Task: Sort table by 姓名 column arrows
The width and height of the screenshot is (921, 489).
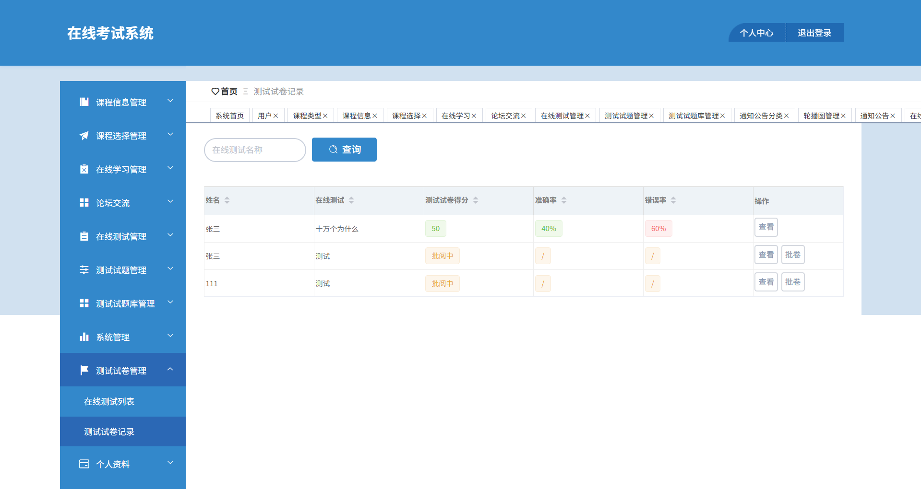Action: tap(227, 200)
